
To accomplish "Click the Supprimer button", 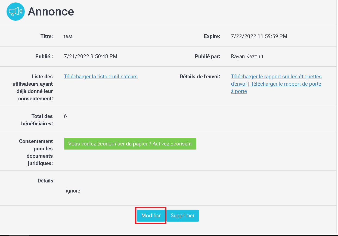I will (182, 216).
